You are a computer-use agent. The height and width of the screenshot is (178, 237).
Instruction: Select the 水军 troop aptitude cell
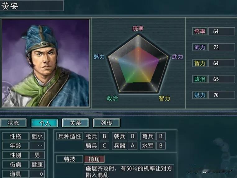[x=148, y=146]
